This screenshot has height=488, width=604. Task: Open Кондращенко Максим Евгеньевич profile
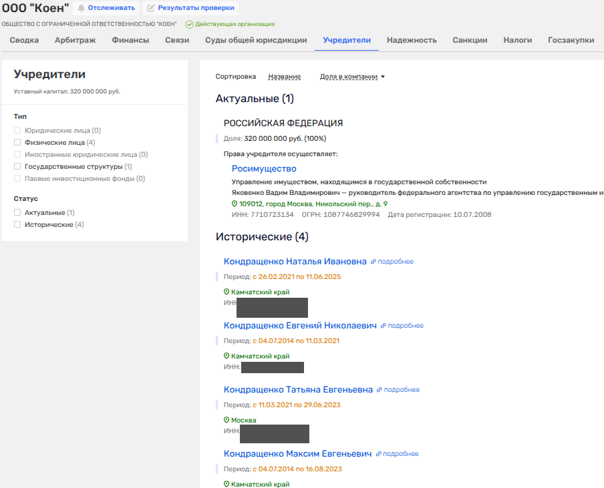point(298,454)
